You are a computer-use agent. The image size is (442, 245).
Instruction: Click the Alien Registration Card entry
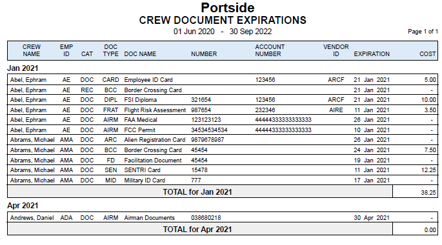tap(154, 140)
